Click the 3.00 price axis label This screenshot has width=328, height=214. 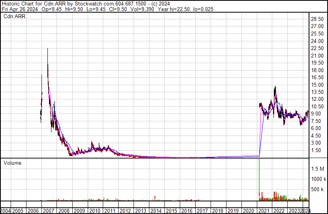click(x=316, y=143)
